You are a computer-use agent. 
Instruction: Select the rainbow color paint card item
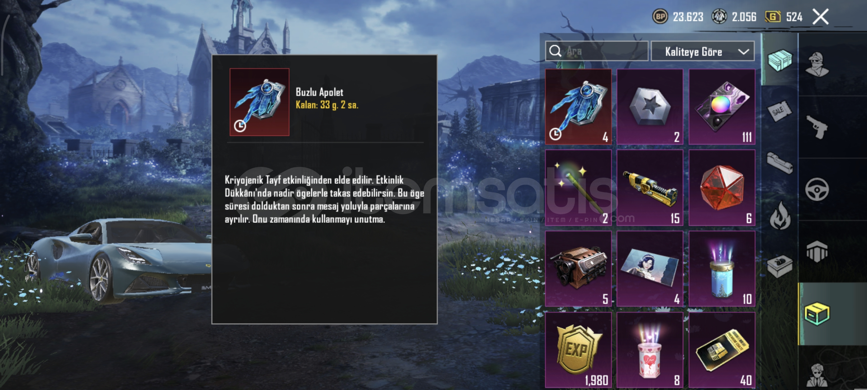(721, 107)
